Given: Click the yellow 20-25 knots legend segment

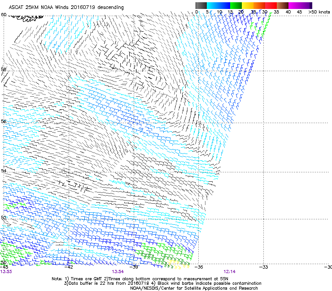Looking at the screenshot, I should [248, 5].
